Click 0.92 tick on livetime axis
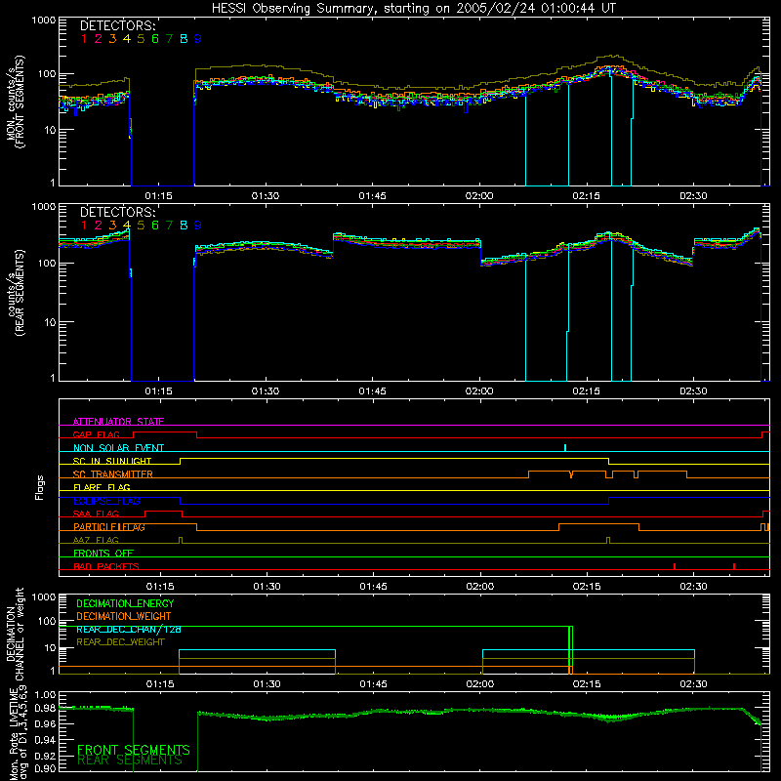This screenshot has height=781, width=781. [46, 754]
